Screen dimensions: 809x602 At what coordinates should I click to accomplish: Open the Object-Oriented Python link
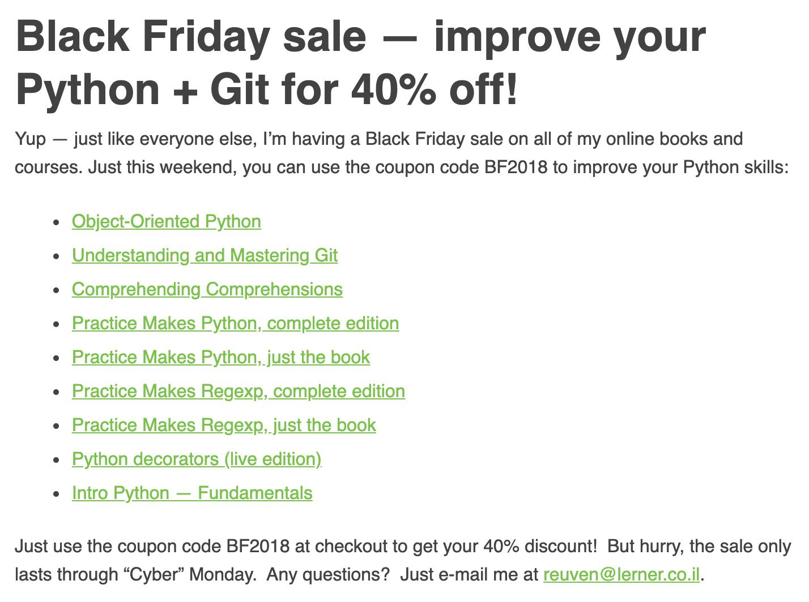click(167, 221)
